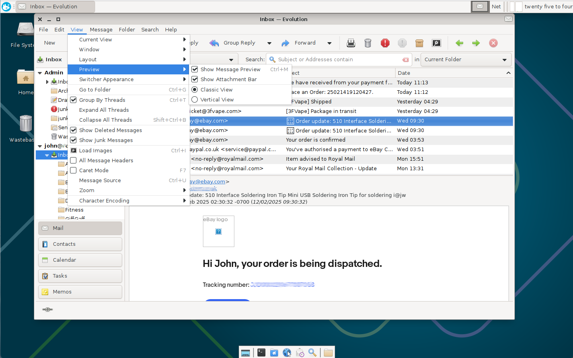Image resolution: width=573 pixels, height=358 pixels.
Task: Collapse the Admin account tree
Action: click(40, 72)
